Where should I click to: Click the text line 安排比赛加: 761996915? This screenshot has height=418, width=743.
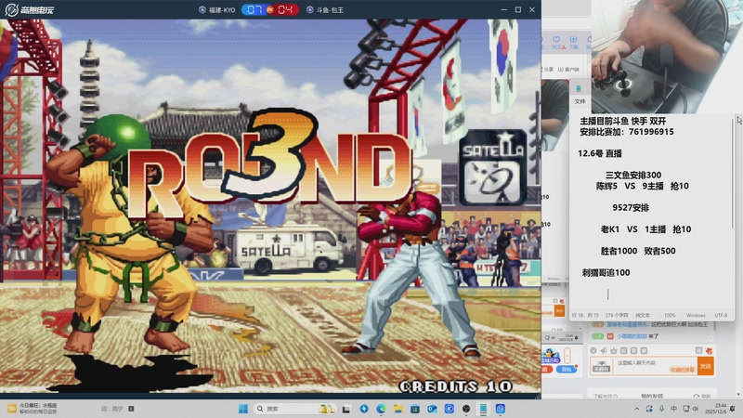coord(626,132)
